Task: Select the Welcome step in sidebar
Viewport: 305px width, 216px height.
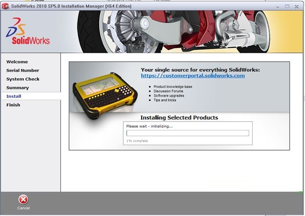Action: 17,62
